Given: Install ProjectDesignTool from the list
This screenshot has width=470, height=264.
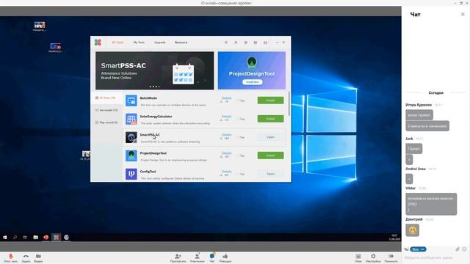Looking at the screenshot, I should [270, 155].
